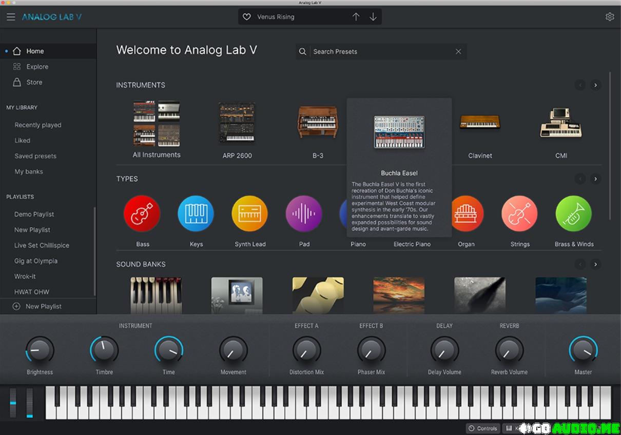Choose the ARP 2600 instrument
The width and height of the screenshot is (621, 435).
[x=237, y=130]
